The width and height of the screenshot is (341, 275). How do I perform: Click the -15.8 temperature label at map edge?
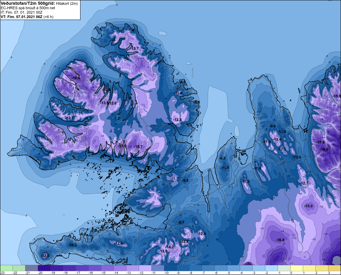pos(337,96)
